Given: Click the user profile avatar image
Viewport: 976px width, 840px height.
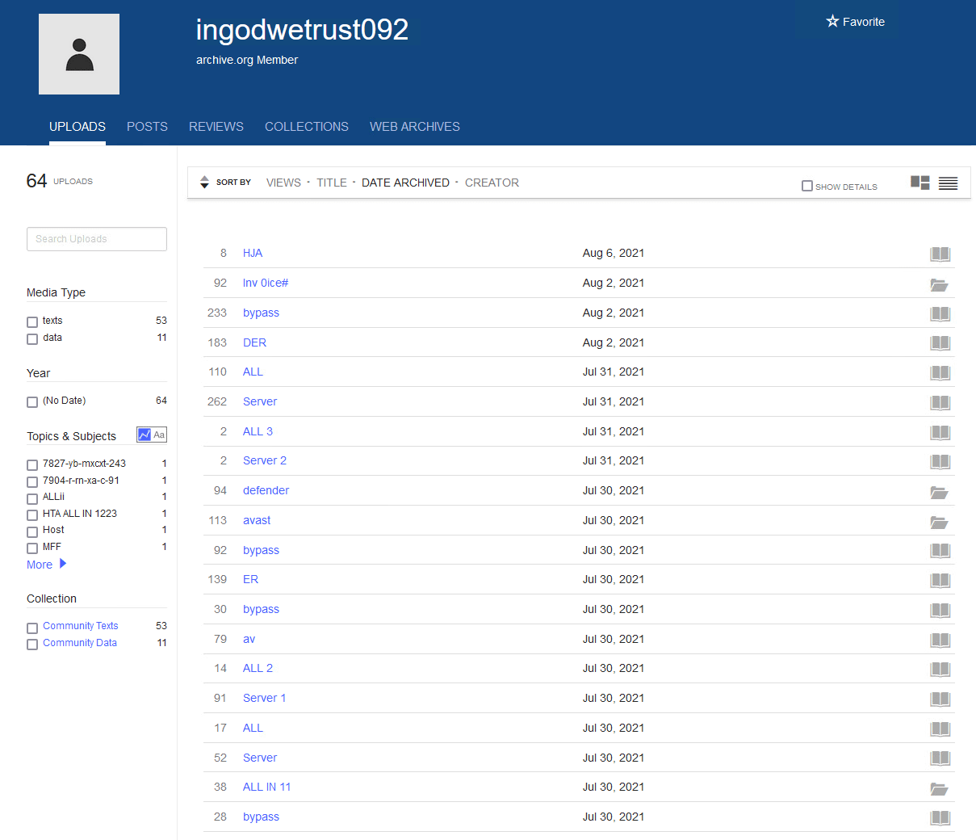Looking at the screenshot, I should [79, 54].
